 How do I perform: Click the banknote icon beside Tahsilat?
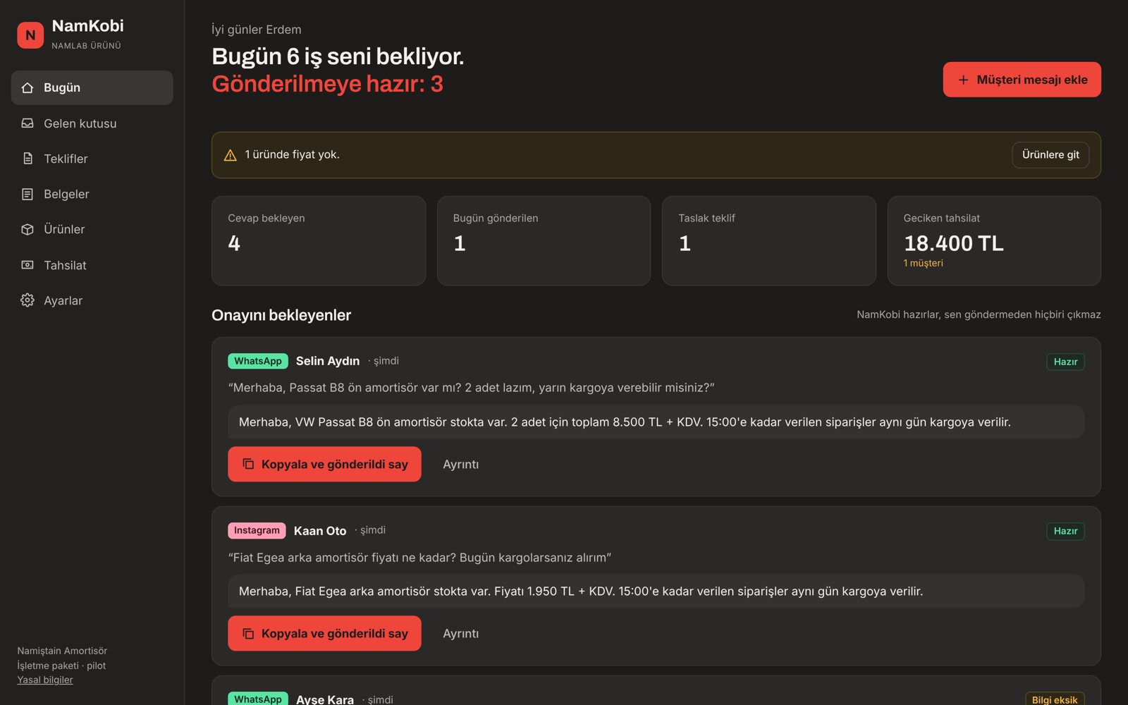click(x=27, y=265)
